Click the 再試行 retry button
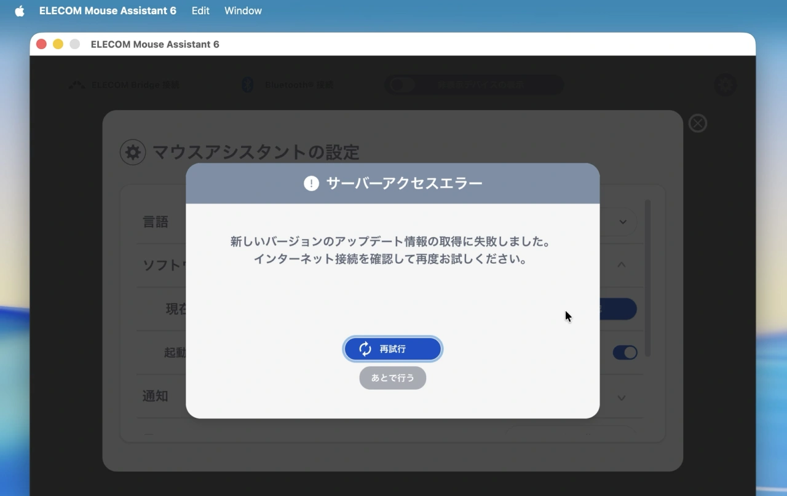This screenshot has width=787, height=496. point(393,348)
